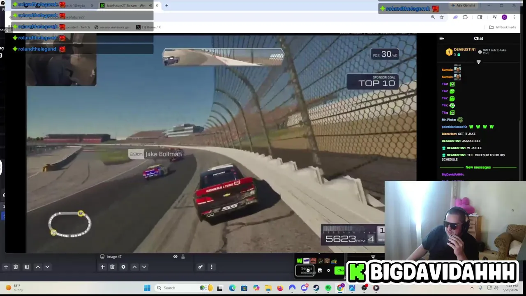
Task: Launch Firefox from taskbar
Action: point(280,288)
